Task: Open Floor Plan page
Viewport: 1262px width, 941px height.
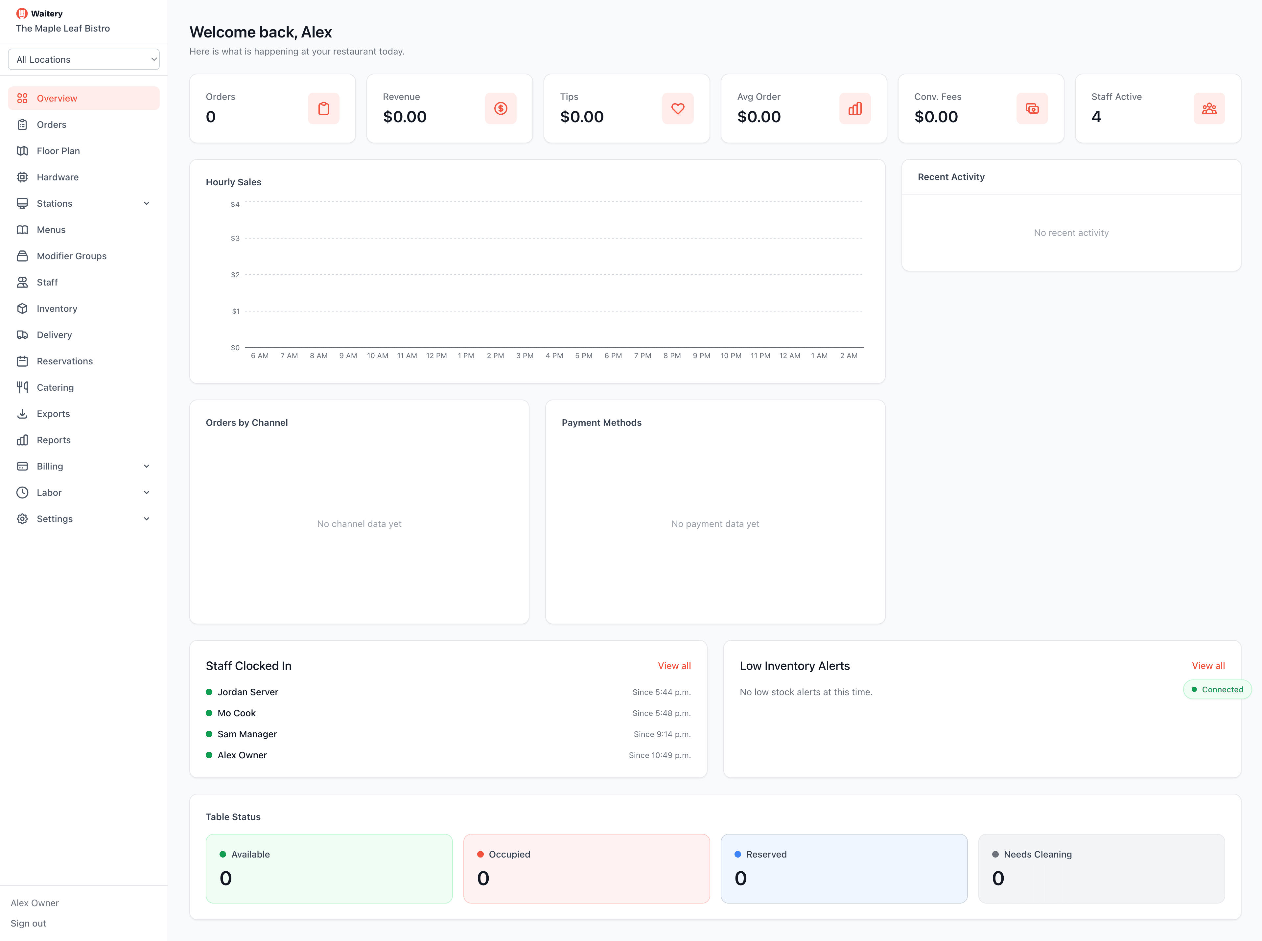Action: pyautogui.click(x=84, y=150)
